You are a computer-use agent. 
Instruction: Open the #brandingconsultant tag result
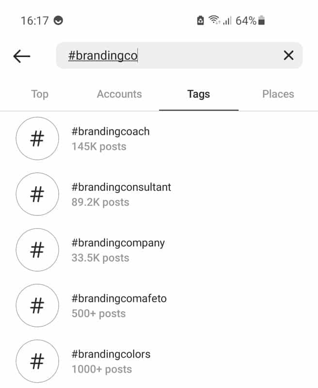[x=121, y=187]
